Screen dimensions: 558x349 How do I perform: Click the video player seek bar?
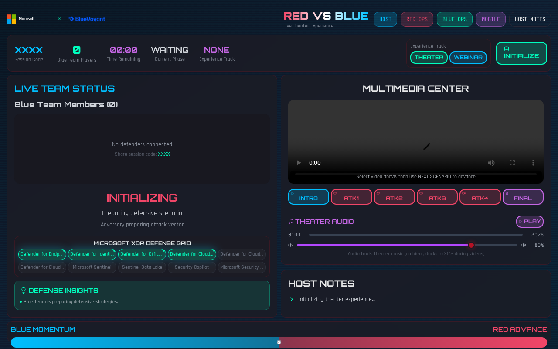(x=416, y=174)
